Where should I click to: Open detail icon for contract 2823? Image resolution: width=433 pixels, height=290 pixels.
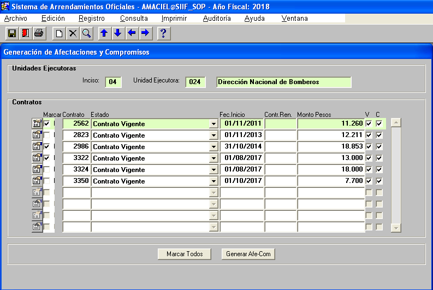pos(37,135)
